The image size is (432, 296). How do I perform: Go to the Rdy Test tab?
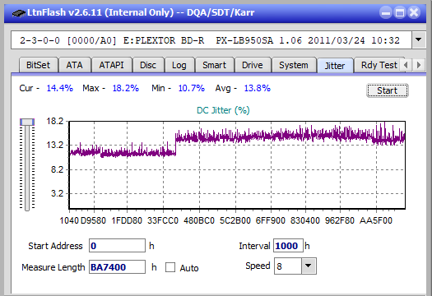pyautogui.click(x=379, y=65)
